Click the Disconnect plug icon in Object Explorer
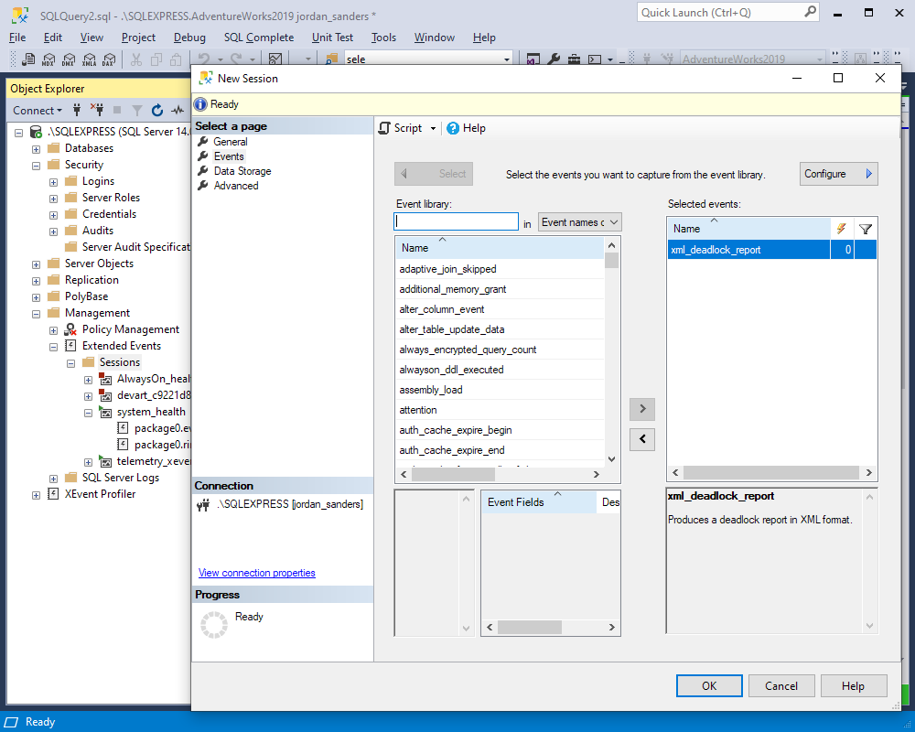The width and height of the screenshot is (915, 732). coord(97,110)
